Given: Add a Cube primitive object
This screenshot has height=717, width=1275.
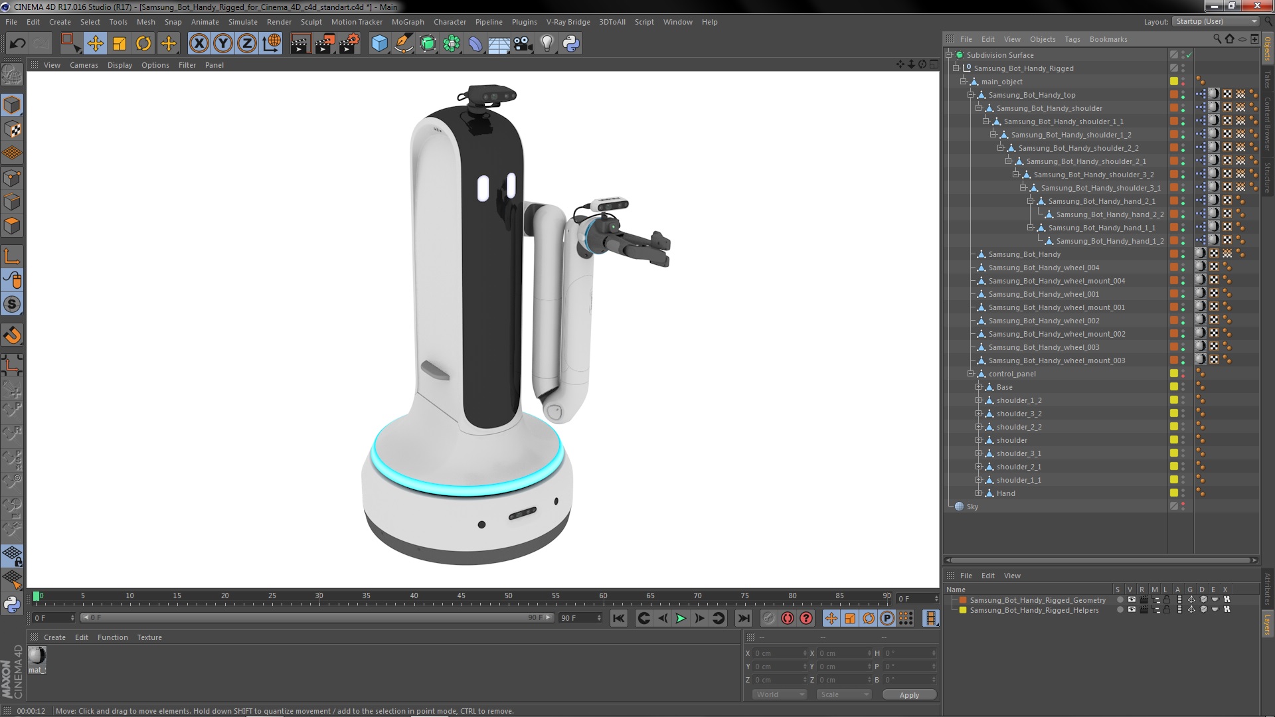Looking at the screenshot, I should click(x=379, y=44).
